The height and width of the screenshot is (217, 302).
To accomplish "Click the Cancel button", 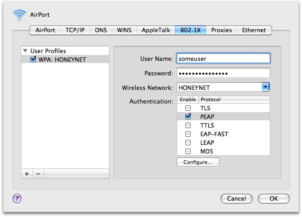I will (x=237, y=198).
